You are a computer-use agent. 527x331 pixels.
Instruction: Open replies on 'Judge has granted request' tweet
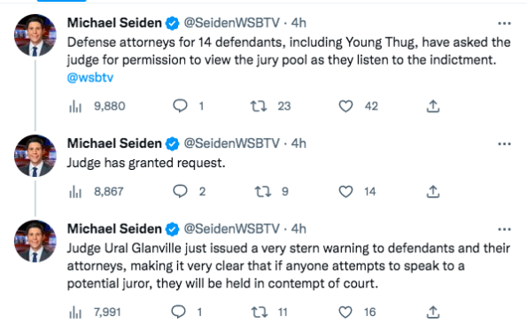tap(180, 191)
